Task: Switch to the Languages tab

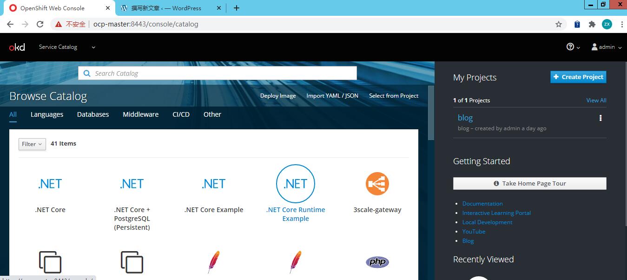Action: pyautogui.click(x=47, y=114)
